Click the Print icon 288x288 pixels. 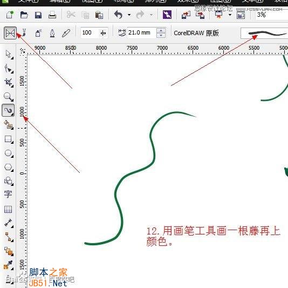pos(52,15)
